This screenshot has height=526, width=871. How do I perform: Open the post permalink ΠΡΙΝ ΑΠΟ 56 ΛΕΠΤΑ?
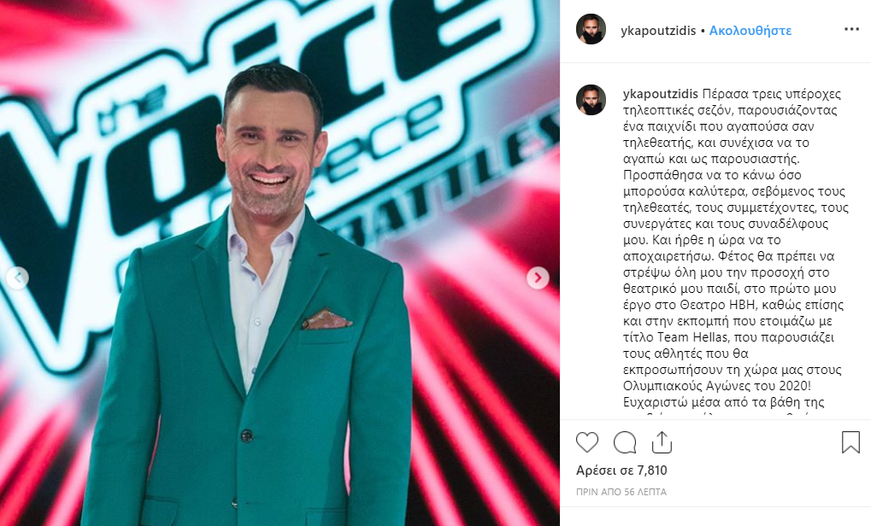[x=621, y=492]
